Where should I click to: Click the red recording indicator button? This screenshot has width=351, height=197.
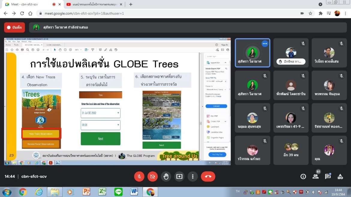15,27
